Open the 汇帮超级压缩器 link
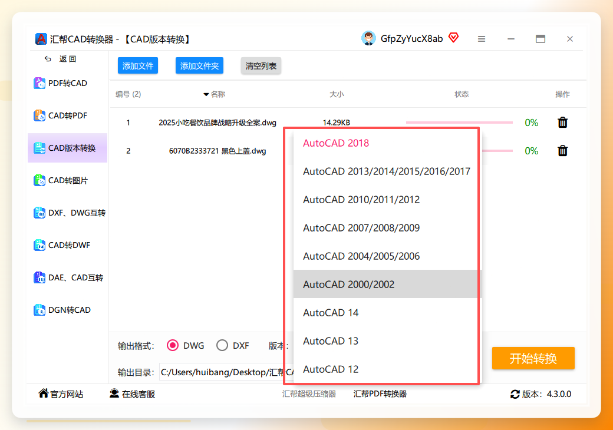The width and height of the screenshot is (613, 430). [309, 393]
